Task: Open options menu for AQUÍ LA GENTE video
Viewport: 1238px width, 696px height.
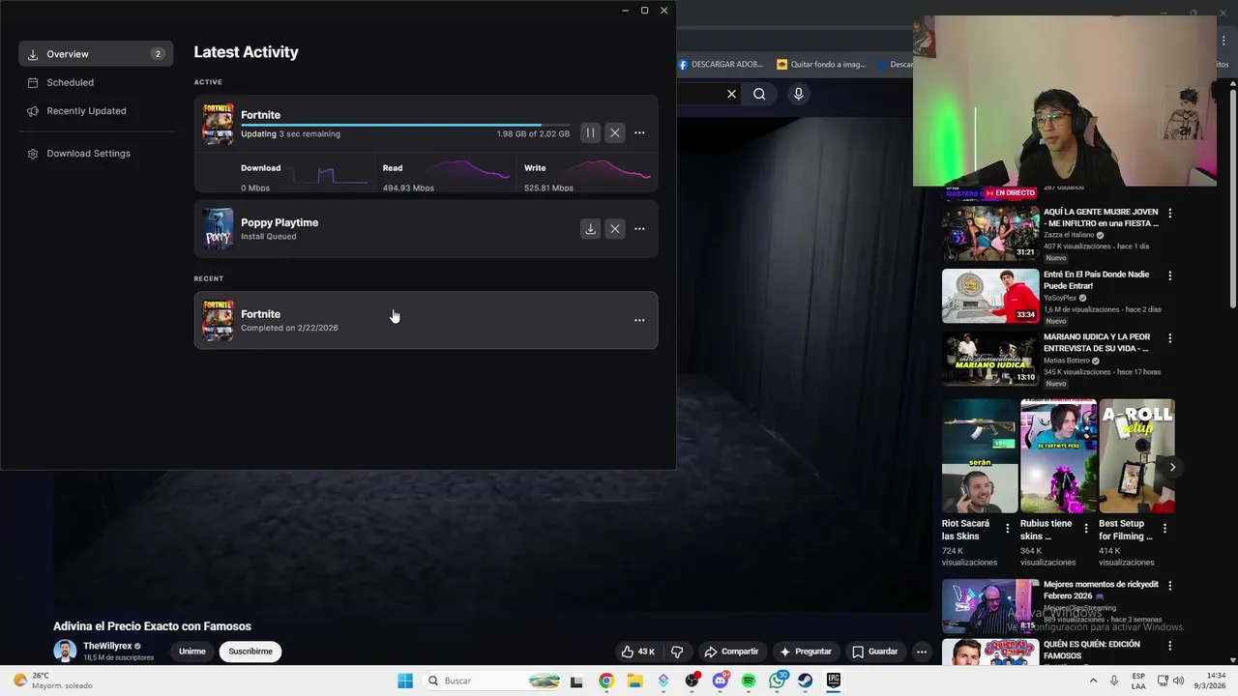Action: 1169,213
